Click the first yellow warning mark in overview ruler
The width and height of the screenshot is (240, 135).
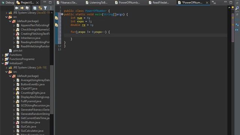pos(233,18)
